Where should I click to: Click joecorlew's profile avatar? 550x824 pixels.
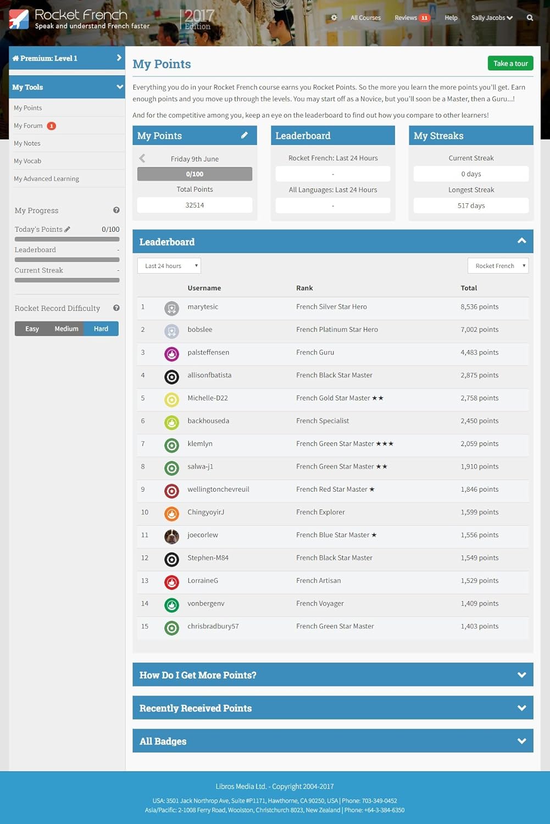coord(171,536)
